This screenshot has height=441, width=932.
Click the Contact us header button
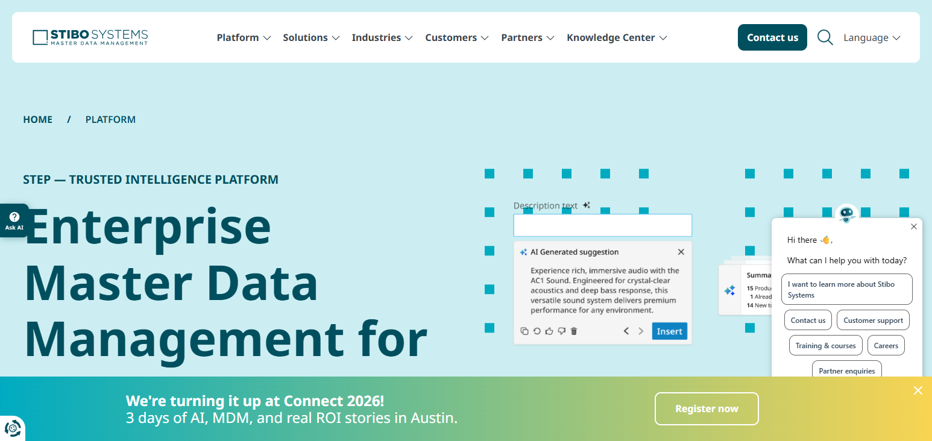click(772, 37)
